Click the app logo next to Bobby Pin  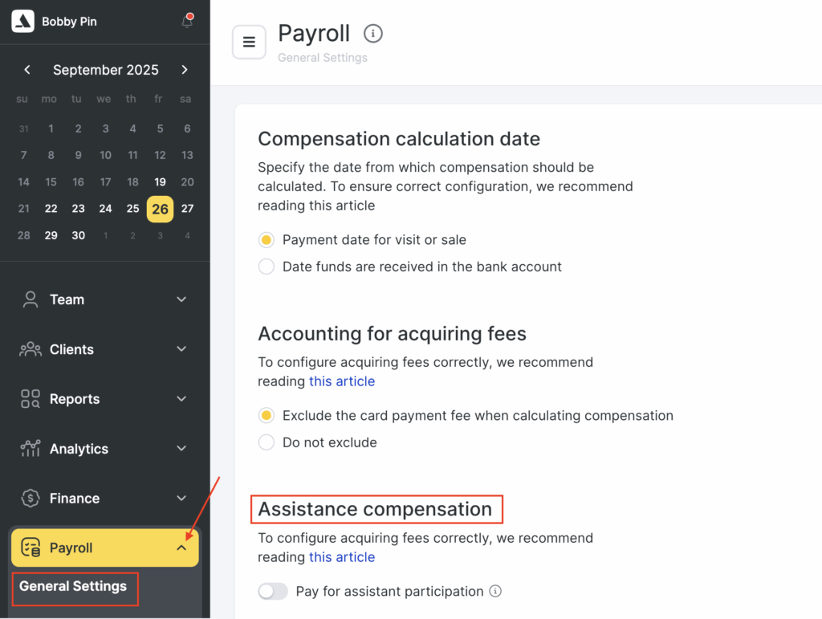click(22, 22)
